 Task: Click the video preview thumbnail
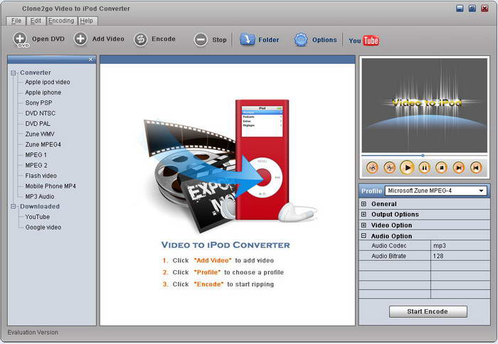coord(424,105)
